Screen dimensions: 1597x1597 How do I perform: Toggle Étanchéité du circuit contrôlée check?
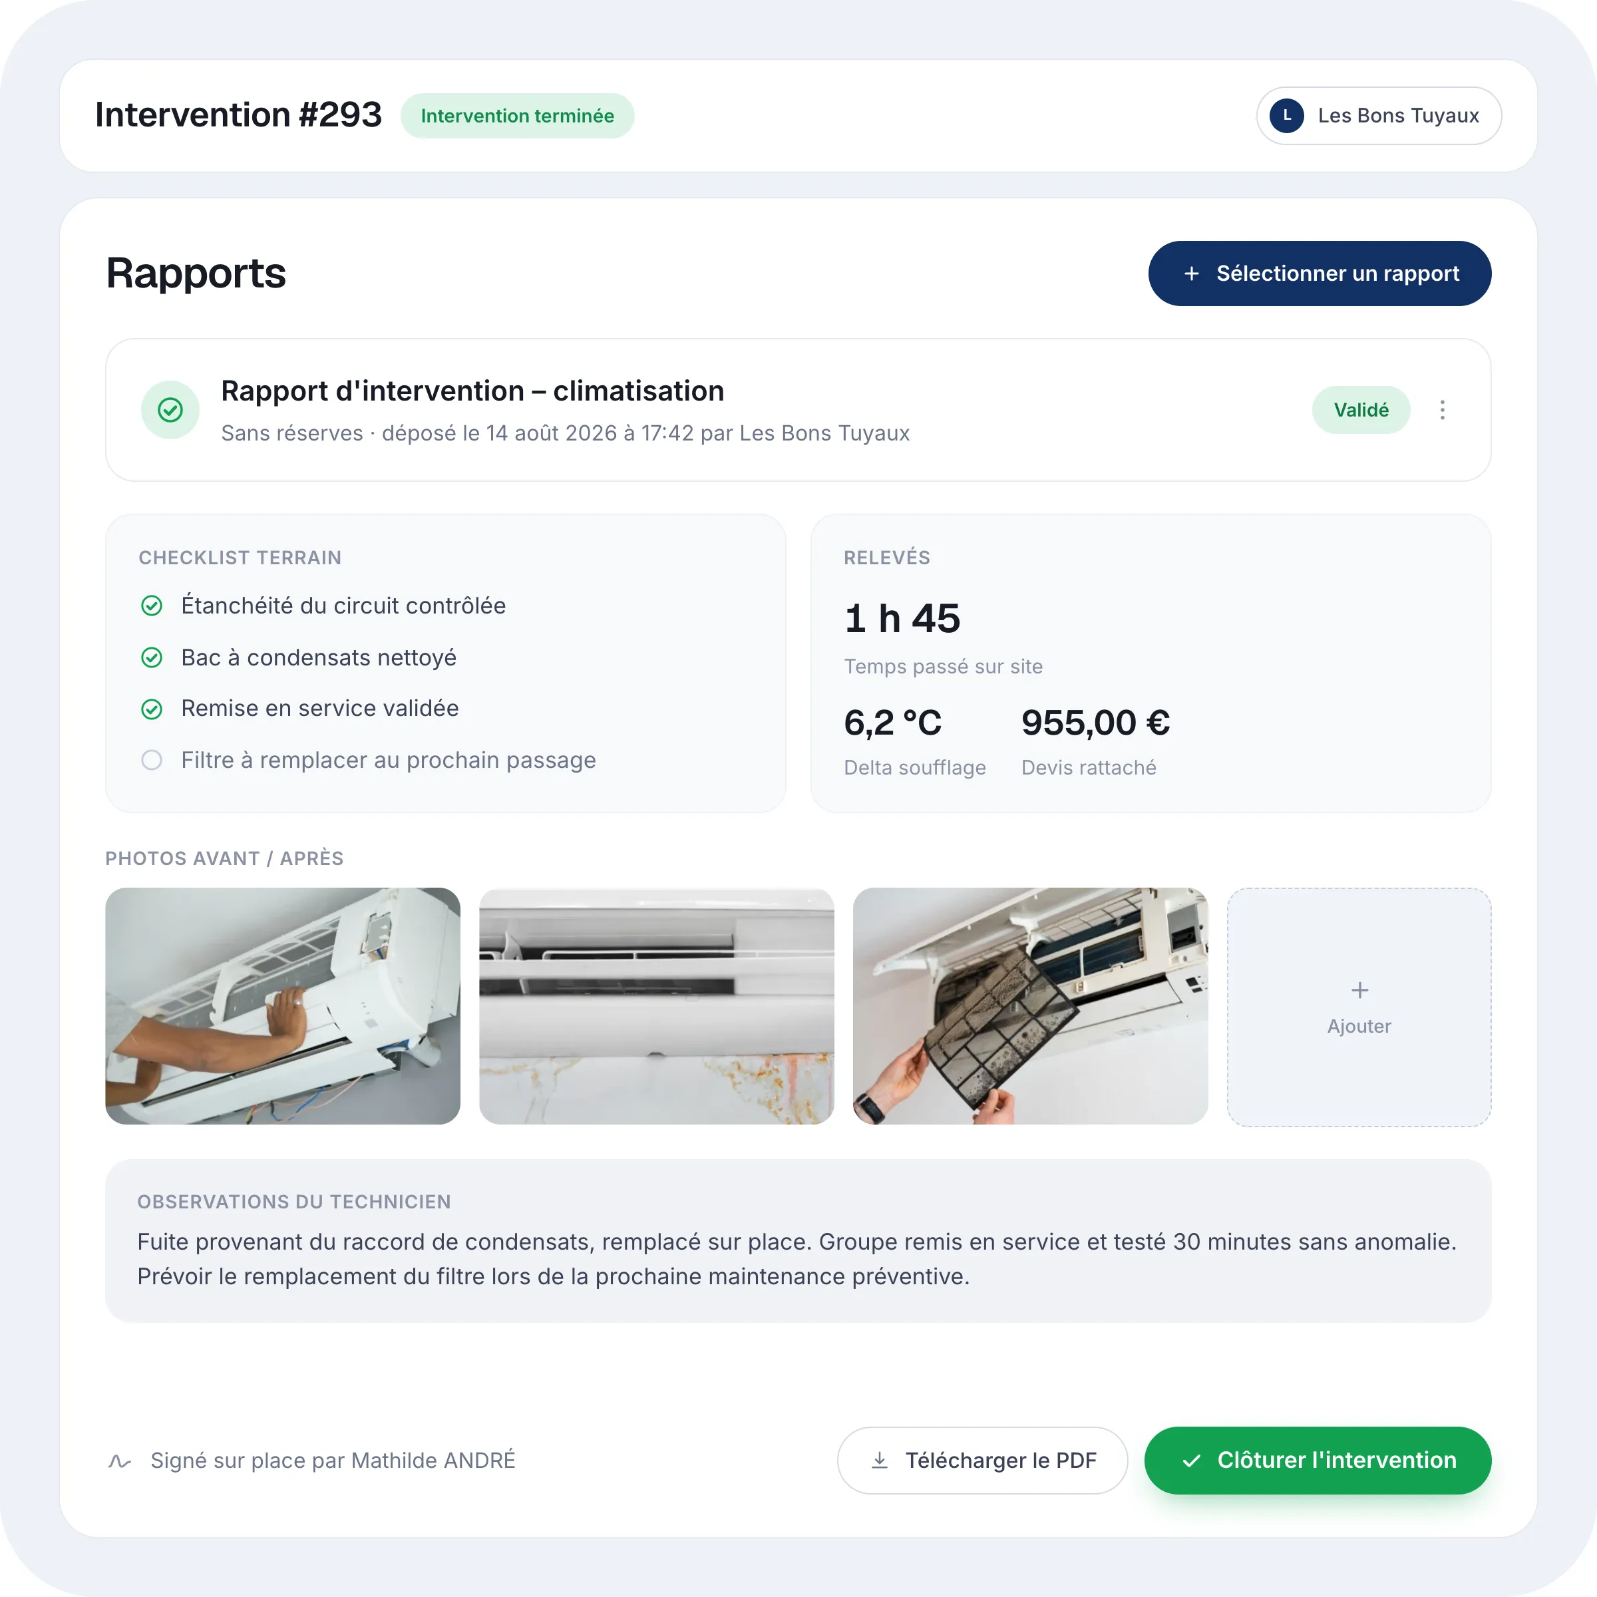pyautogui.click(x=152, y=606)
